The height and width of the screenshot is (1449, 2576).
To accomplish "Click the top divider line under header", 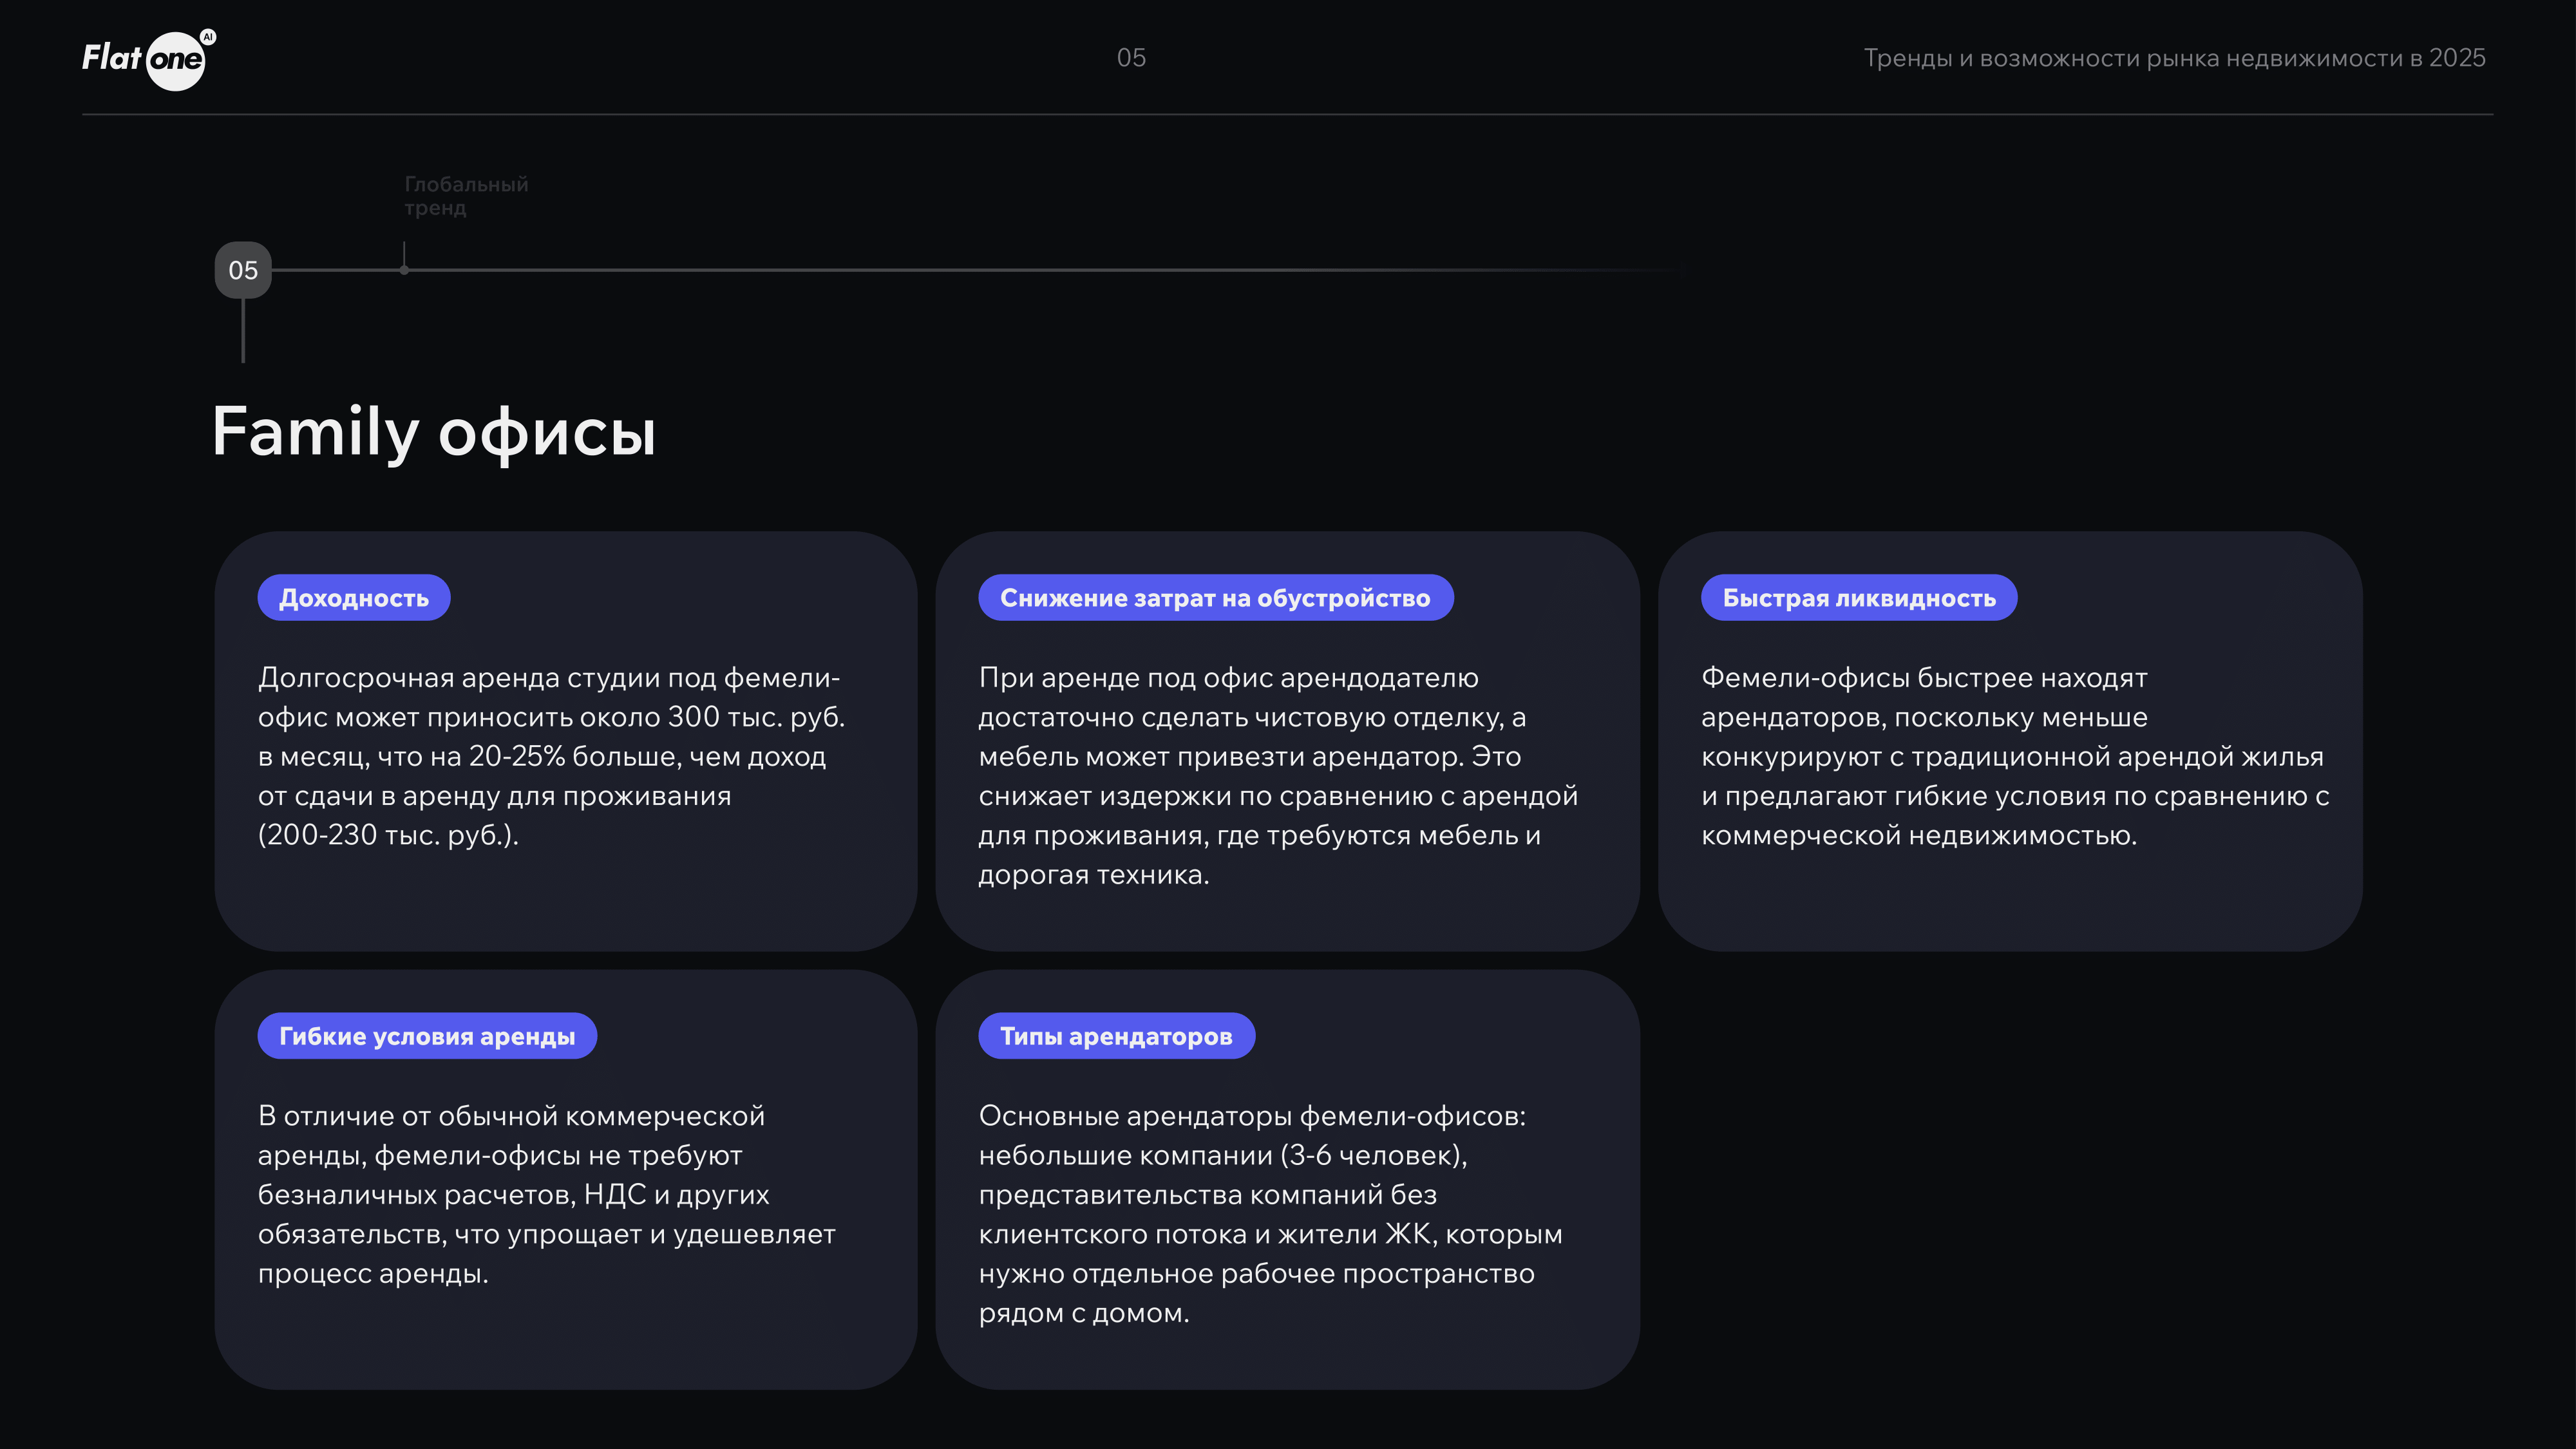I will (x=1288, y=118).
